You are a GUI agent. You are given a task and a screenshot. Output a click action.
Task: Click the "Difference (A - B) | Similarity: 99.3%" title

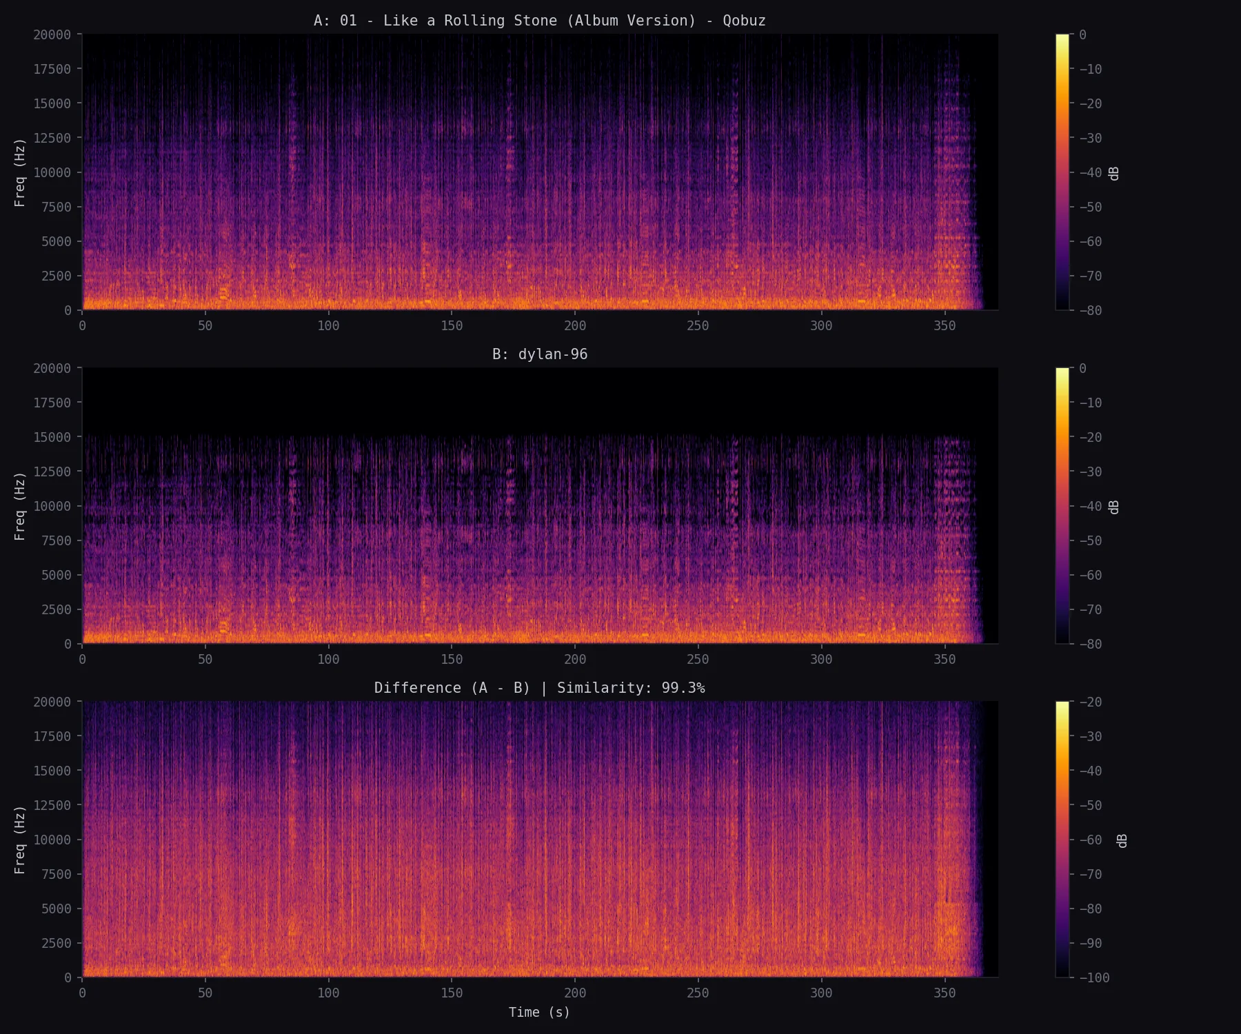coord(540,688)
